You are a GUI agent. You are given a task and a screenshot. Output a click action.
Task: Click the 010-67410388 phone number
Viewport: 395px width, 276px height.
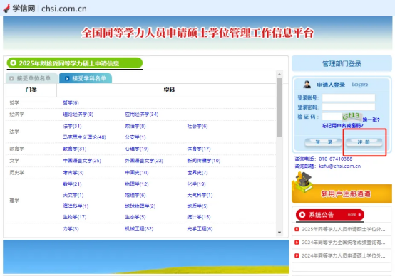point(336,159)
